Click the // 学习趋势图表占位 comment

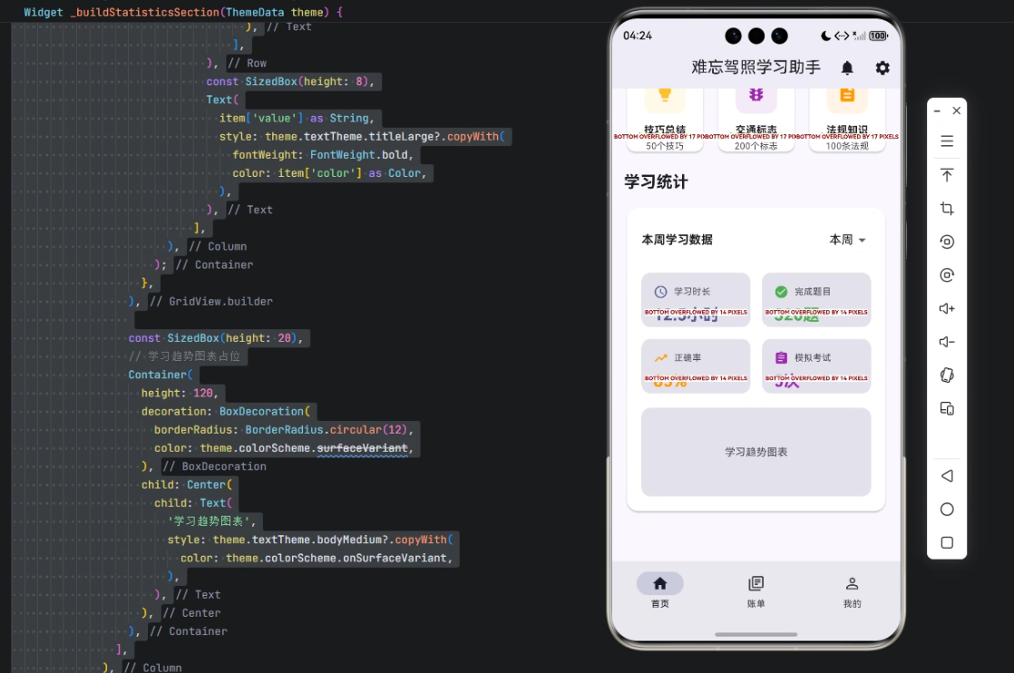point(184,356)
